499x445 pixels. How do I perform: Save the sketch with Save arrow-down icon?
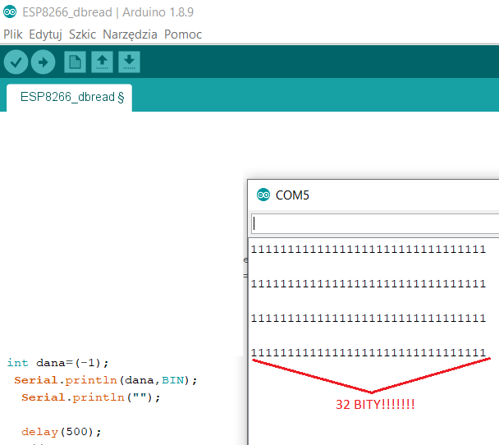(x=129, y=62)
